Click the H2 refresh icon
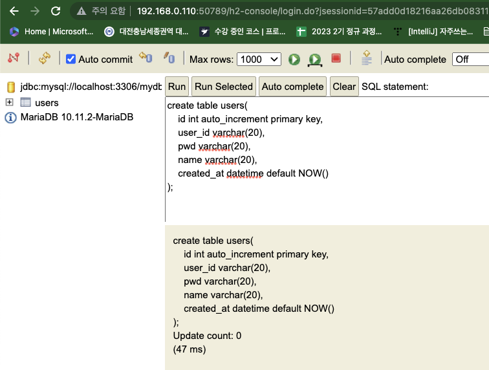Image resolution: width=489 pixels, height=370 pixels. click(x=44, y=58)
